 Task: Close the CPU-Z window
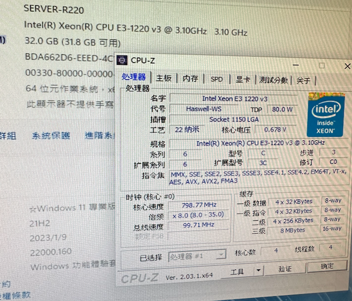[347, 66]
